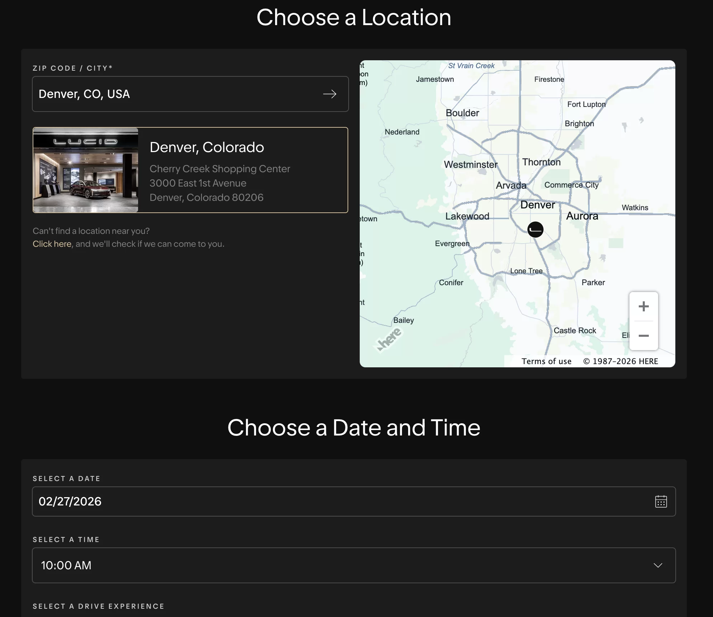The image size is (713, 617).
Task: Click the St Vrain Creek map label
Action: (471, 66)
